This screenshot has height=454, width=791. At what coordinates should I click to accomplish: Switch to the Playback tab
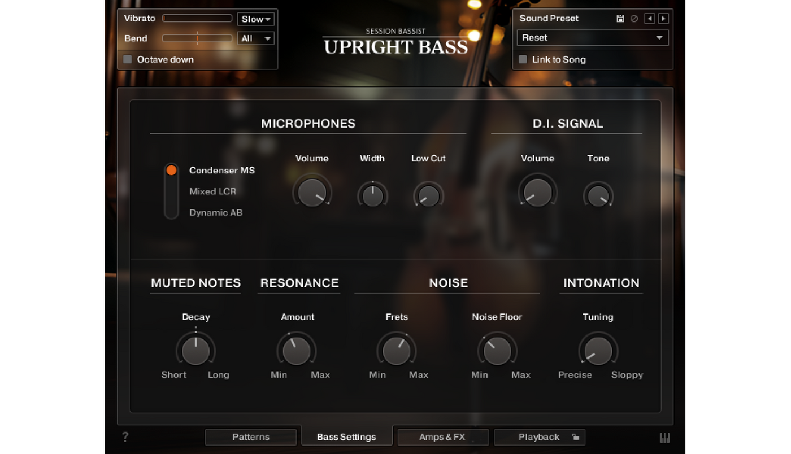click(x=540, y=437)
